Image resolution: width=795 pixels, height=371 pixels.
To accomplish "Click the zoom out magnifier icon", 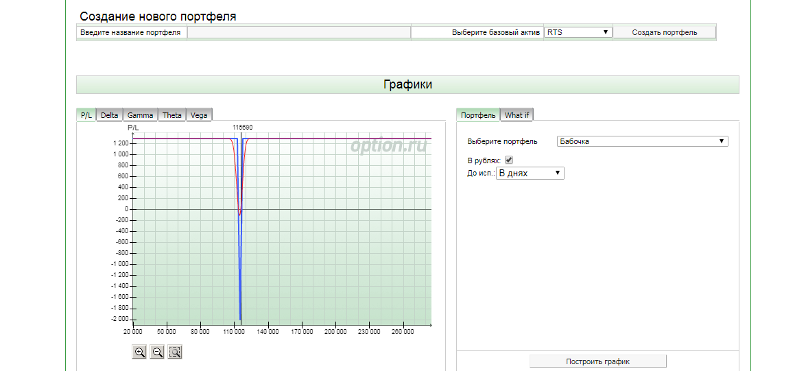I will 157,352.
